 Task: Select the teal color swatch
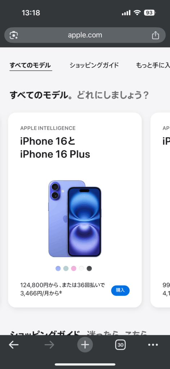pyautogui.click(x=66, y=268)
